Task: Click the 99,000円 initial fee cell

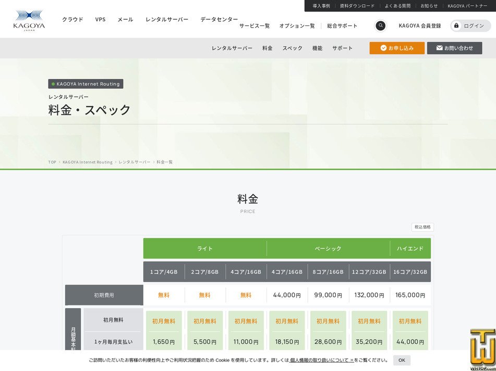Action: [x=328, y=295]
